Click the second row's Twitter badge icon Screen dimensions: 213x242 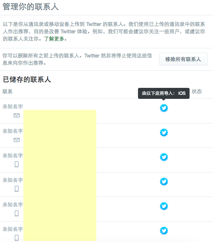pos(164,133)
